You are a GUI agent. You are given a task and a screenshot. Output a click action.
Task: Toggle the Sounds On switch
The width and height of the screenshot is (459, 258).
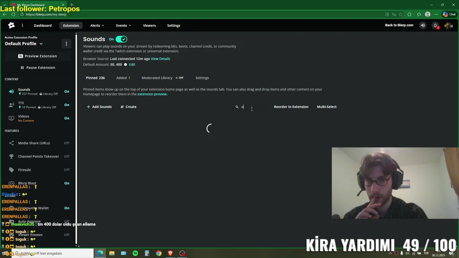click(x=121, y=39)
